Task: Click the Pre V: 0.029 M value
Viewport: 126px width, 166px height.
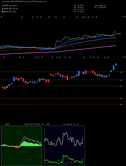Action: point(100,8)
